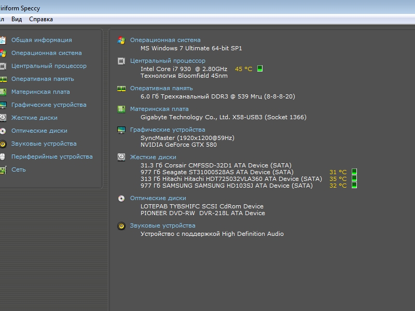Click the Windows logo icon beside Операционная система heading
Image resolution: width=415 pixels, height=311 pixels.
pos(121,40)
